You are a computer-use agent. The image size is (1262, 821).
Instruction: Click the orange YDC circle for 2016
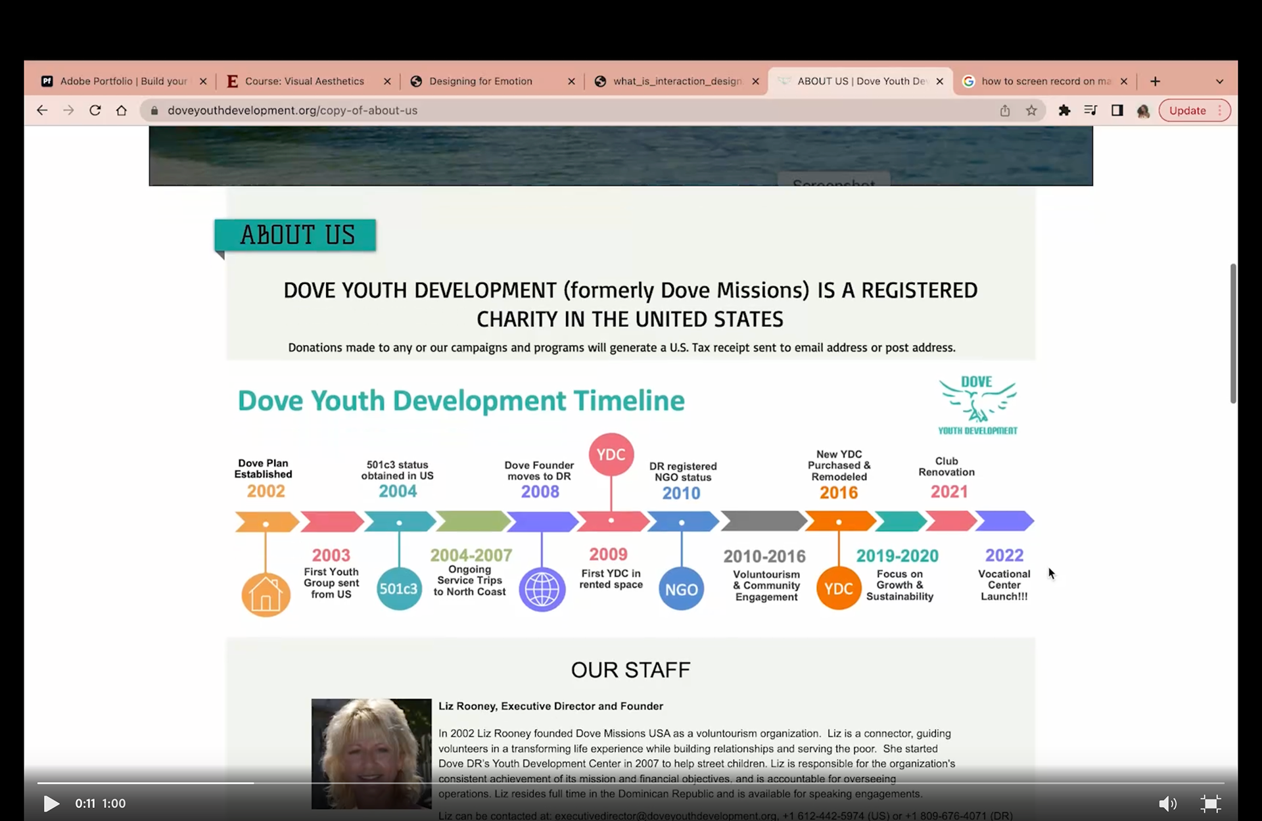pyautogui.click(x=839, y=588)
